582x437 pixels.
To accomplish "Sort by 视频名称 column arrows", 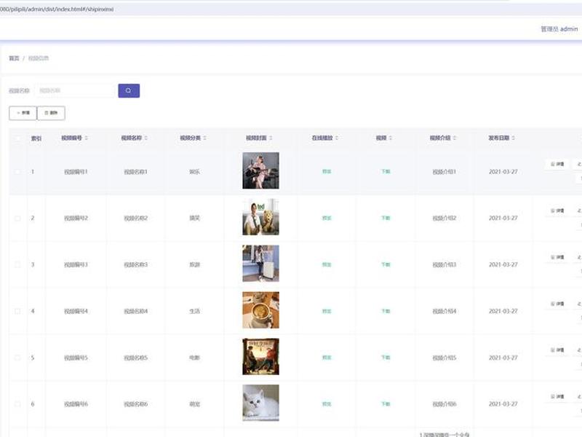I will click(x=146, y=138).
